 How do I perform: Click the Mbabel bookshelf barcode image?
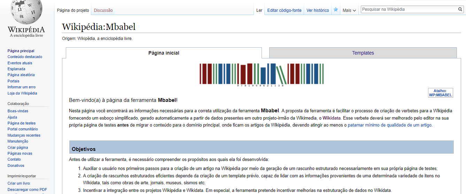tap(262, 74)
